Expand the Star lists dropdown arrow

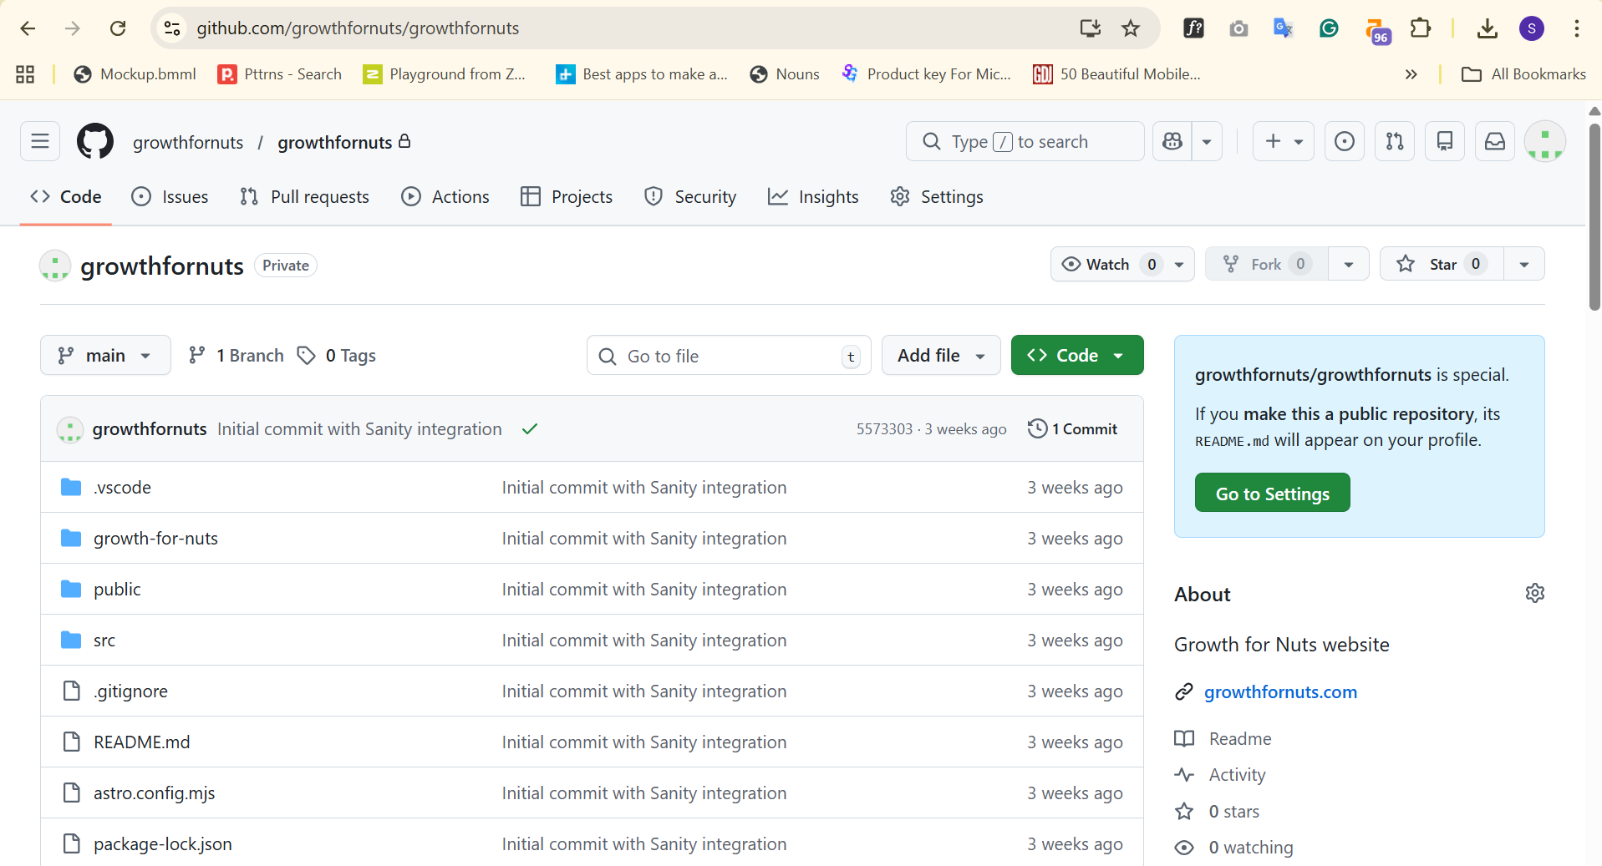tap(1524, 264)
